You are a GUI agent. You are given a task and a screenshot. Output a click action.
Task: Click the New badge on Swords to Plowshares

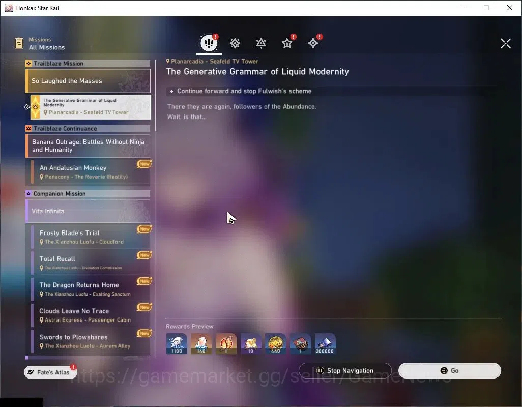[144, 333]
